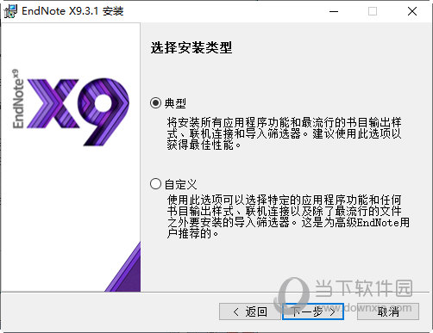The image size is (433, 333).
Task: Click the 返回 (Back) button
Action: (x=249, y=311)
